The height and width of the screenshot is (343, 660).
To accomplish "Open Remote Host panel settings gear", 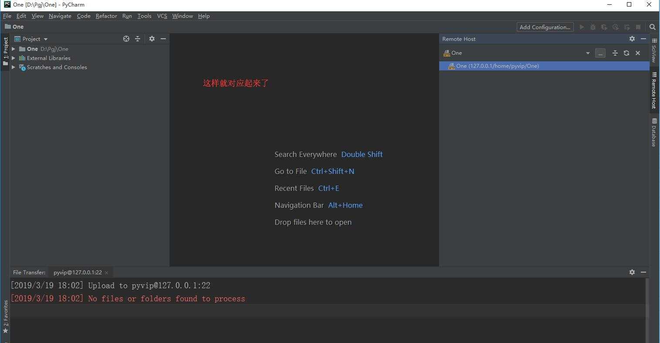I will 632,39.
